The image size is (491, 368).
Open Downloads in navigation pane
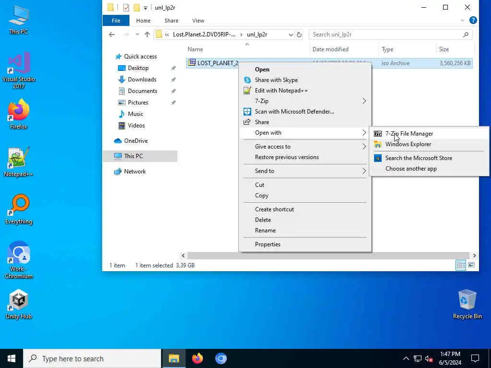(x=142, y=80)
